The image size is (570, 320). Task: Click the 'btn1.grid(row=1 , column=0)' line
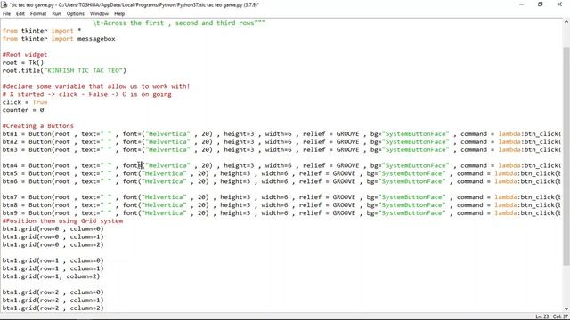pos(53,260)
